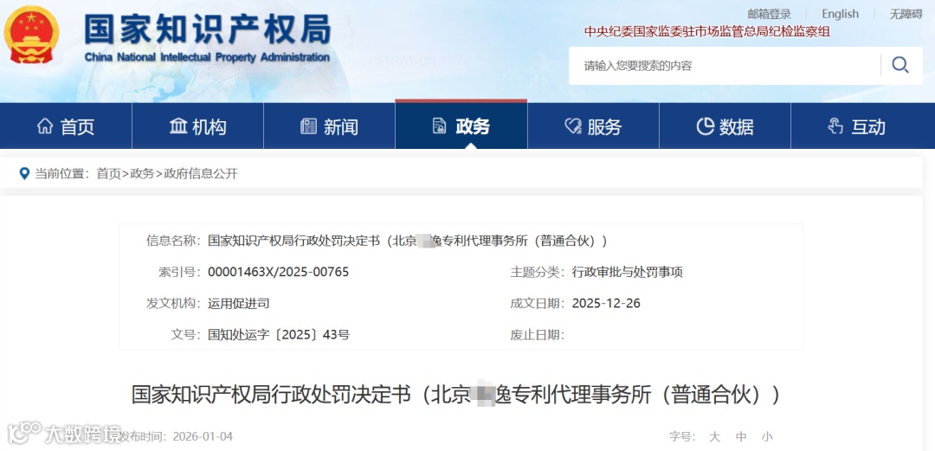Go to 首页 in the breadcrumb
The width and height of the screenshot is (935, 451).
click(x=108, y=174)
